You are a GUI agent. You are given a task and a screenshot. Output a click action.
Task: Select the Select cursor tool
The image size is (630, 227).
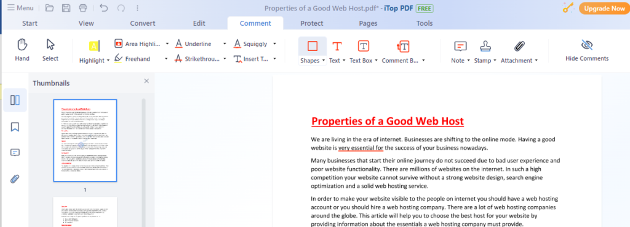point(50,50)
